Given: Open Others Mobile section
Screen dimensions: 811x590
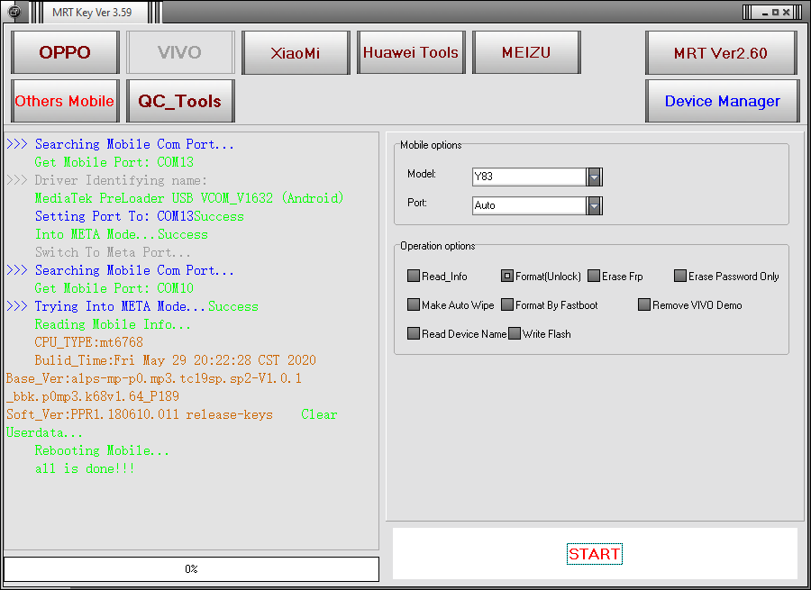Looking at the screenshot, I should 65,101.
